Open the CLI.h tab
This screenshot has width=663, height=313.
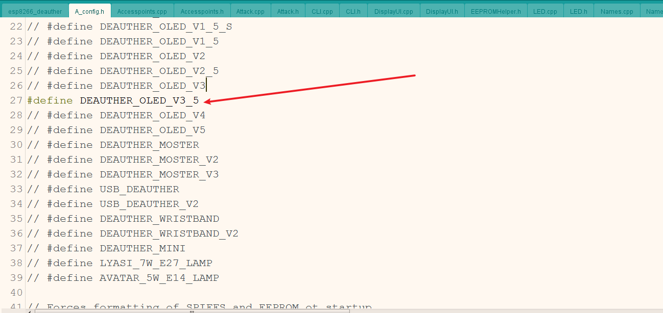click(x=353, y=10)
